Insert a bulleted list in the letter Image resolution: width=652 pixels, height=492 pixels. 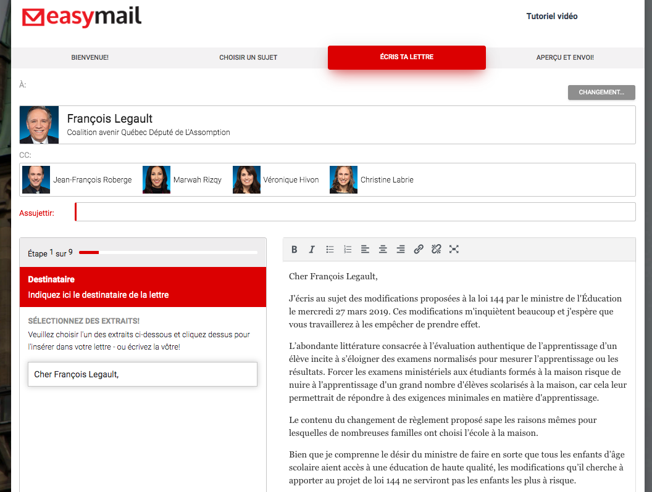[330, 249]
